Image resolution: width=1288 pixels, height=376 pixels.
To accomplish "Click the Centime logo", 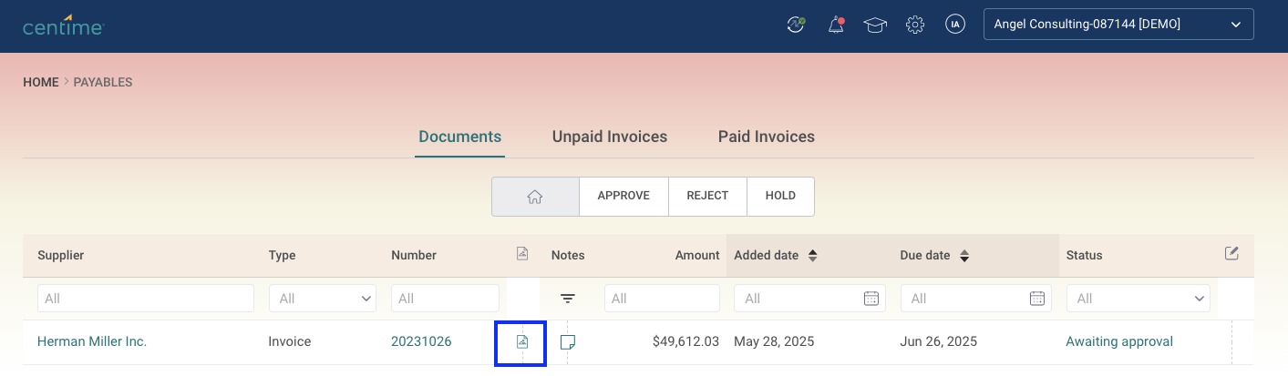I will [x=64, y=25].
